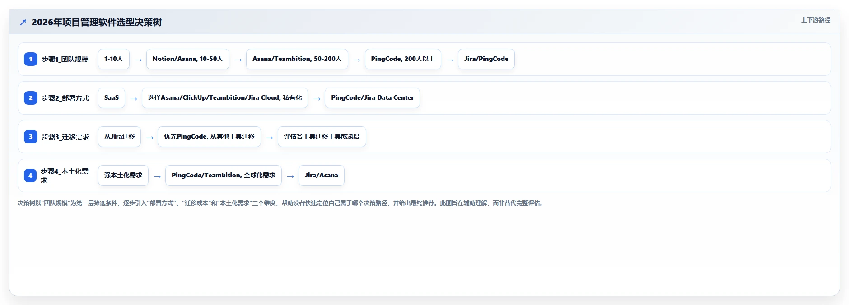This screenshot has width=849, height=305.
Task: Click the PingCode, 200人以上 node
Action: click(x=403, y=59)
